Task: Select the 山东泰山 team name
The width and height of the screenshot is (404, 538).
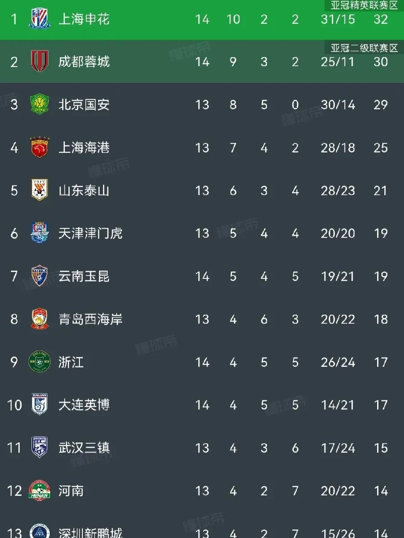Action: [x=84, y=190]
